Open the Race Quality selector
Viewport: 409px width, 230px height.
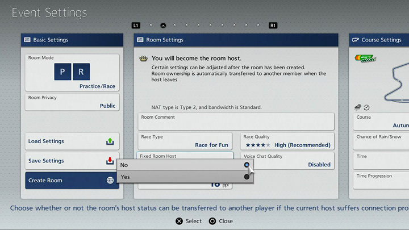[x=287, y=141]
